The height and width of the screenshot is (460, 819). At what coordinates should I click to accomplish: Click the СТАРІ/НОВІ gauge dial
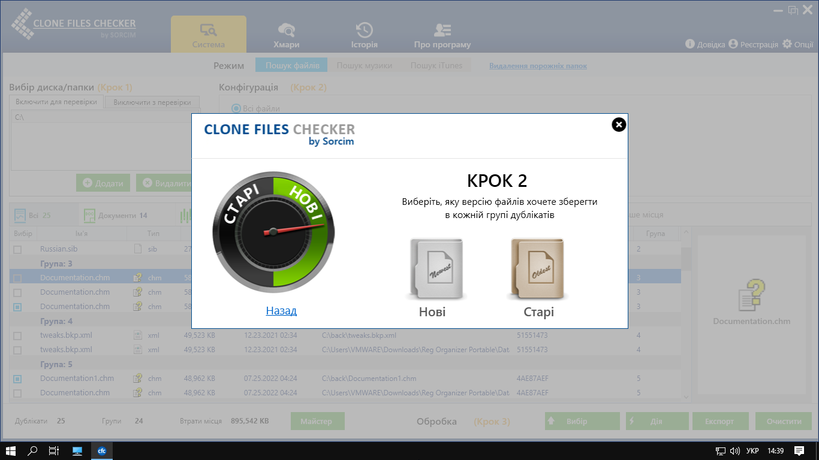coord(273,232)
